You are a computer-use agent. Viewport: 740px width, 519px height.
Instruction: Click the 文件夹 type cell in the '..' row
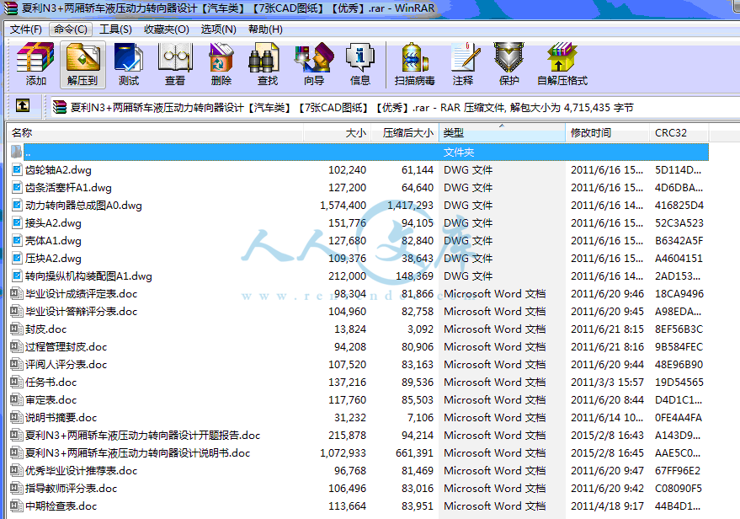click(x=459, y=152)
